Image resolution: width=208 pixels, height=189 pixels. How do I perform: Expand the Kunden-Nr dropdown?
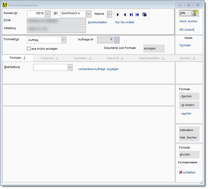coord(48,14)
